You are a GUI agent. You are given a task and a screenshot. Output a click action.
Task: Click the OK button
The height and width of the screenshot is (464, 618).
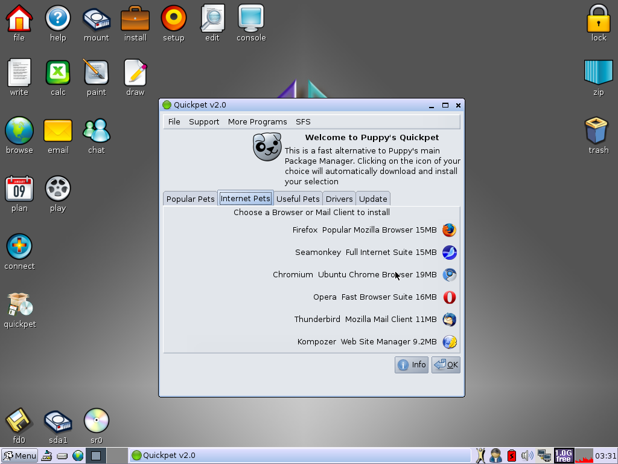pyautogui.click(x=446, y=364)
